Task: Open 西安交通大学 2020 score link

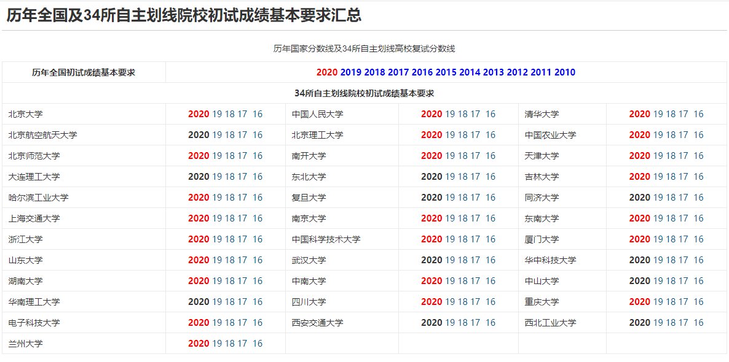Action: [x=431, y=323]
